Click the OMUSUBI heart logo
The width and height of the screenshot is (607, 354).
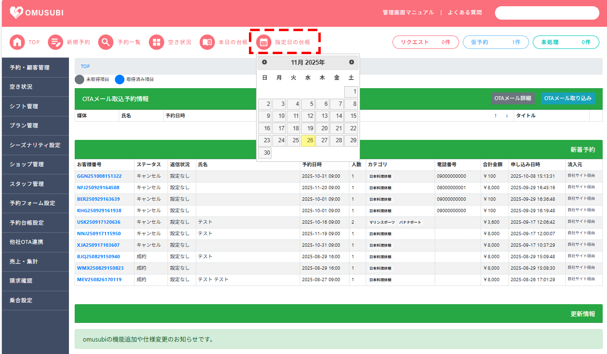click(17, 13)
